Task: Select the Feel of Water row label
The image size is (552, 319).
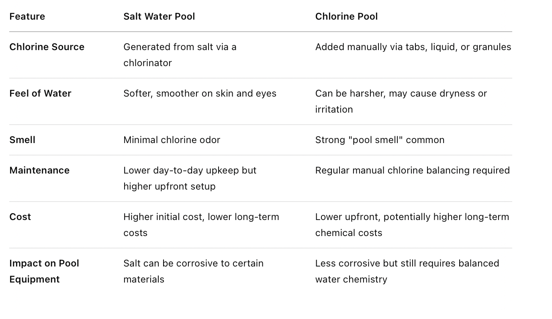Action: (x=40, y=93)
